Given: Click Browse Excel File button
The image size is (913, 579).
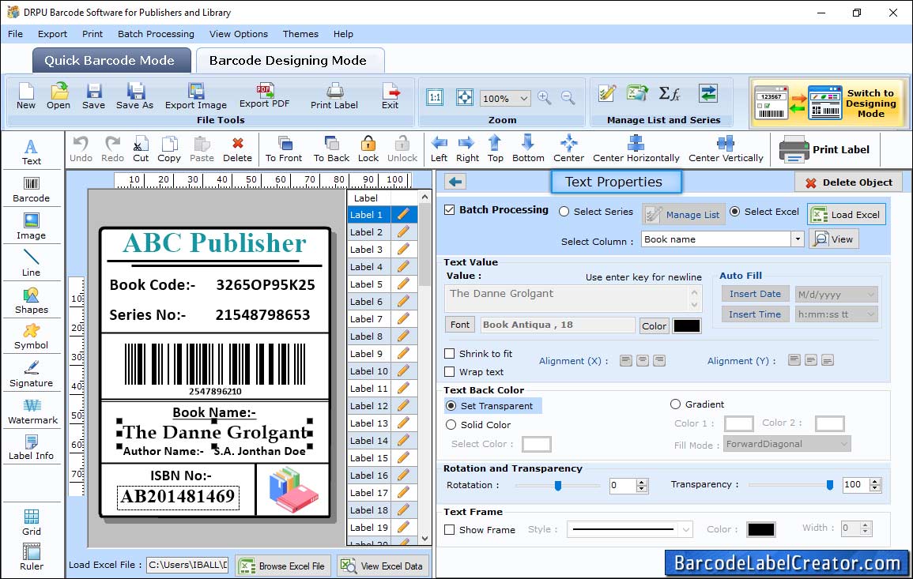Looking at the screenshot, I should coord(283,566).
